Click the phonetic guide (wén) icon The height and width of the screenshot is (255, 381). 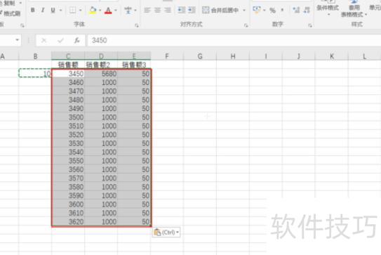click(x=128, y=10)
